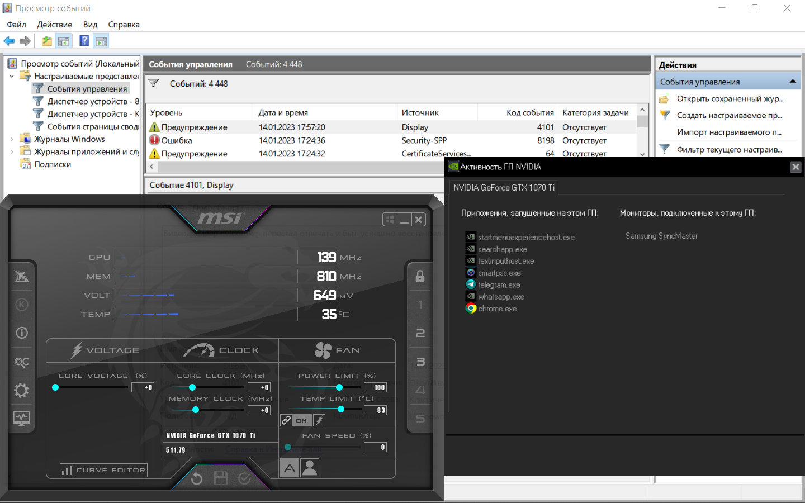Click the Temp Limit slider handle

pyautogui.click(x=341, y=410)
